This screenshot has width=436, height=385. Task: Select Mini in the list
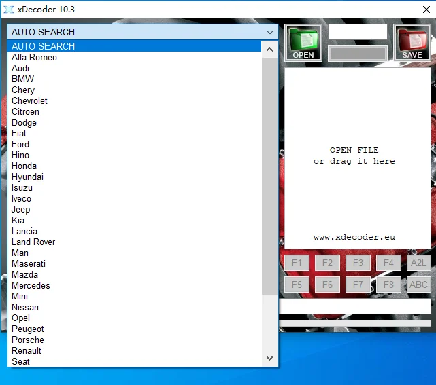[134, 296]
